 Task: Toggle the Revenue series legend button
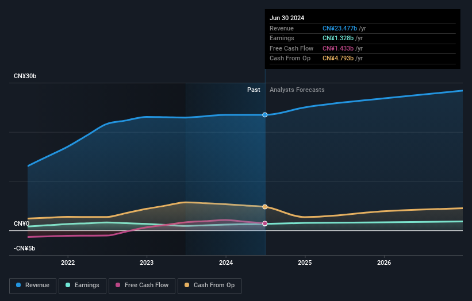(x=33, y=285)
